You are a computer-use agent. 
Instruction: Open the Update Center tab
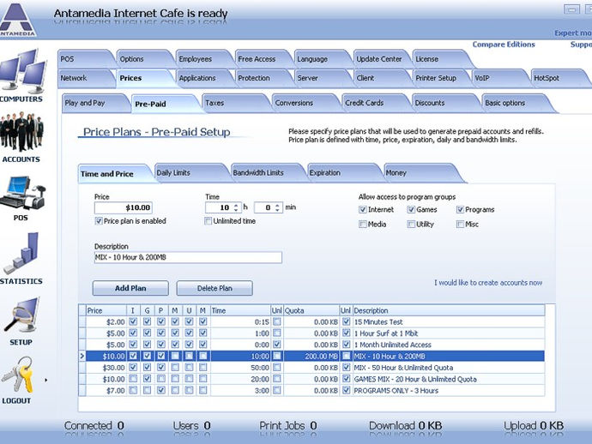(379, 59)
